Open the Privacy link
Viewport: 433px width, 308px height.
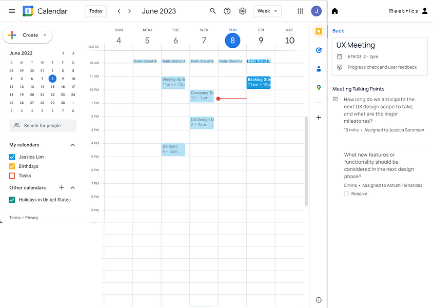(x=32, y=217)
